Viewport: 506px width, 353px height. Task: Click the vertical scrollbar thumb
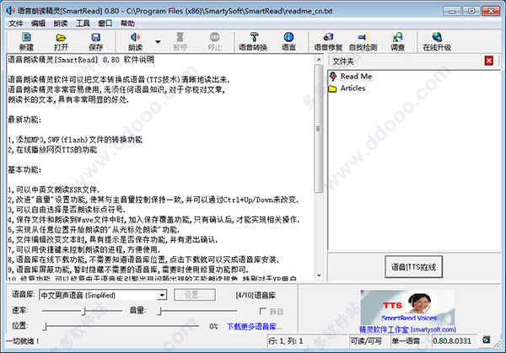pos(319,128)
